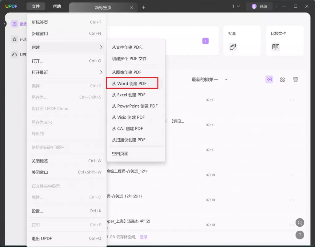Click the compare files icon
Image resolution: width=315 pixels, height=247 pixels.
pos(276,47)
